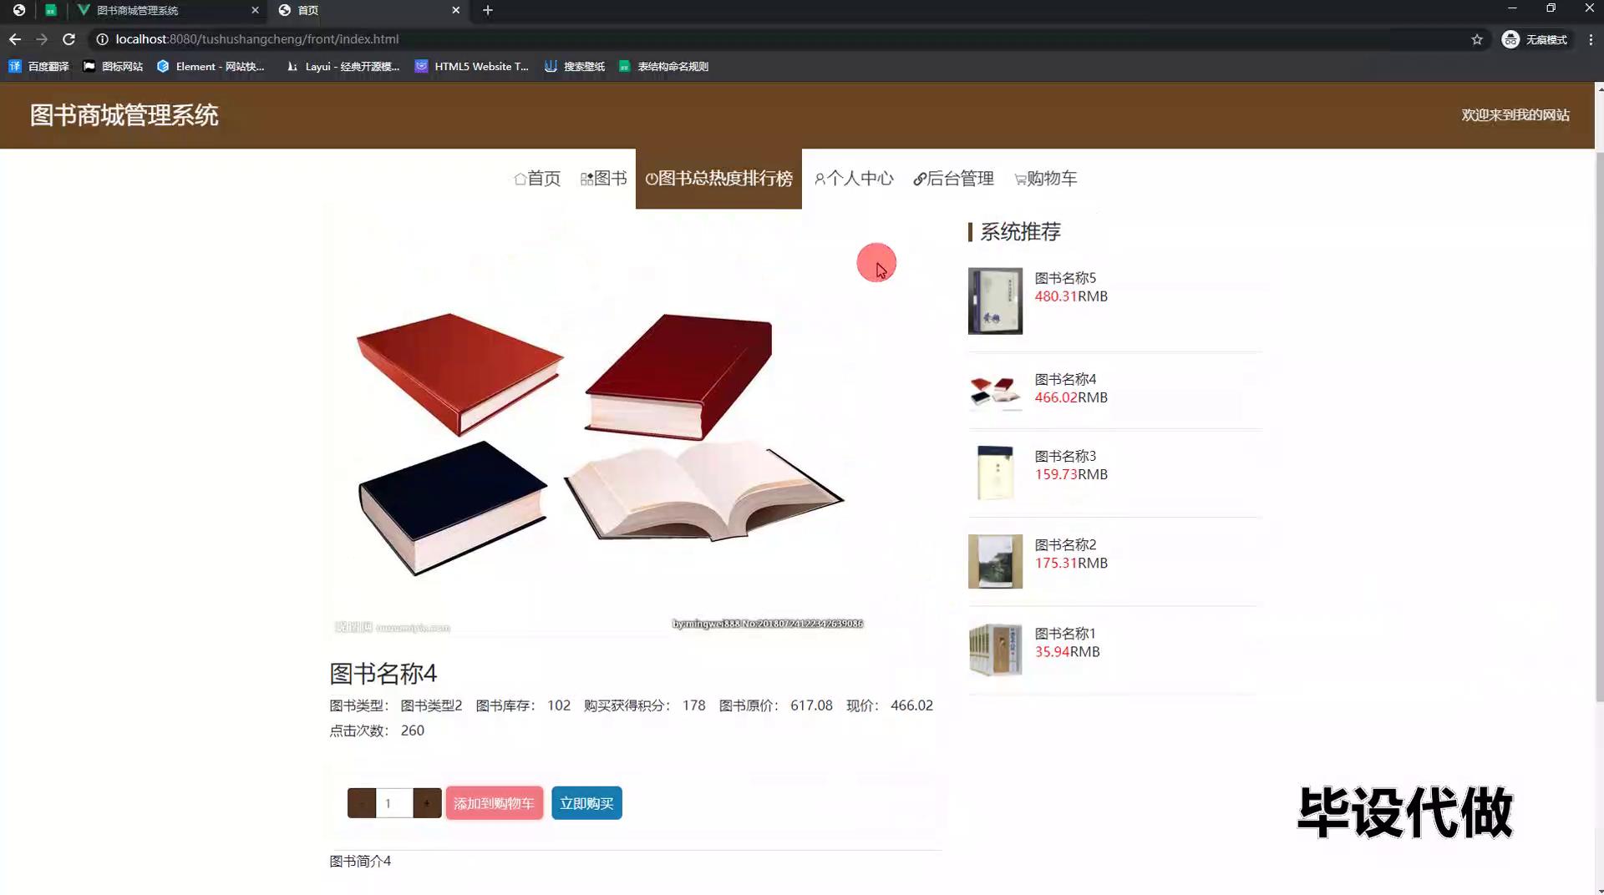Open the 图书 navigation item
The height and width of the screenshot is (895, 1604).
tap(603, 179)
